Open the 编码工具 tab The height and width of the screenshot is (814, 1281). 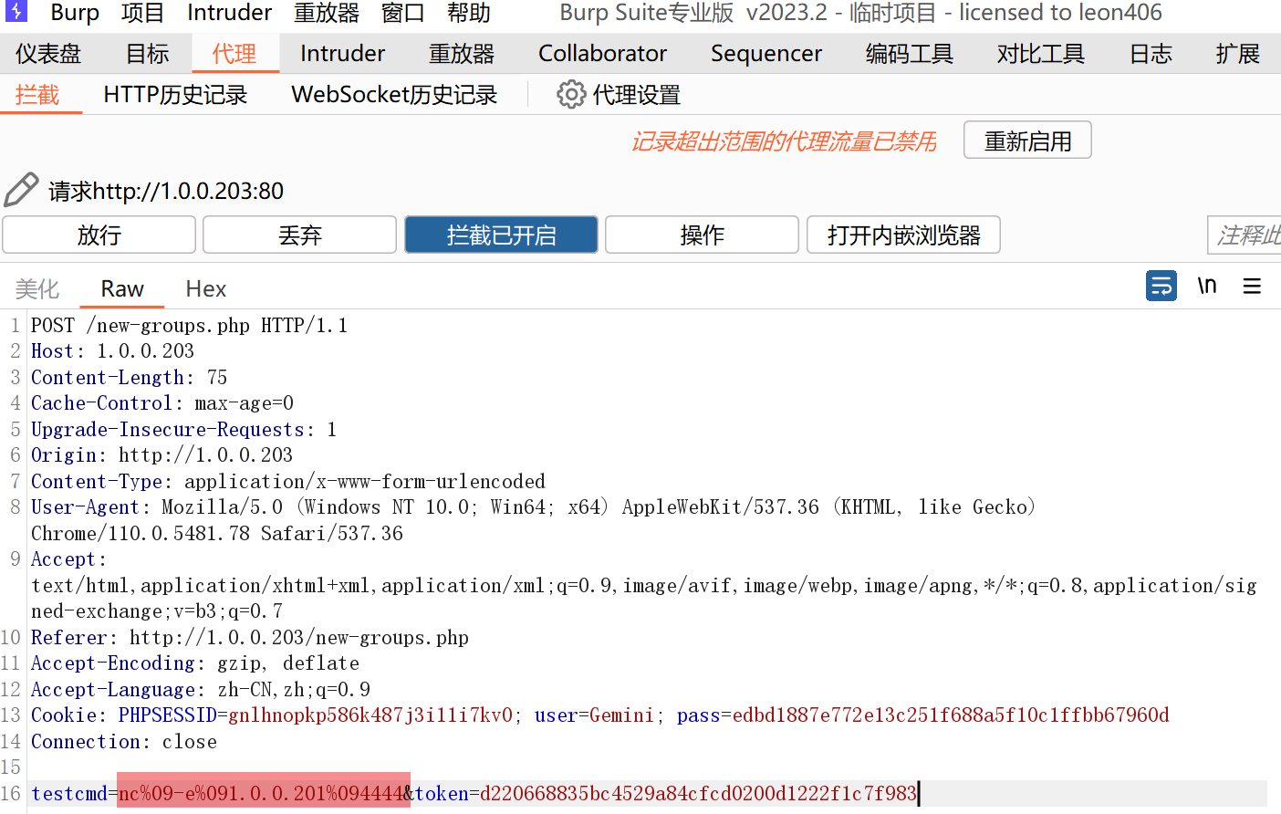(x=910, y=54)
